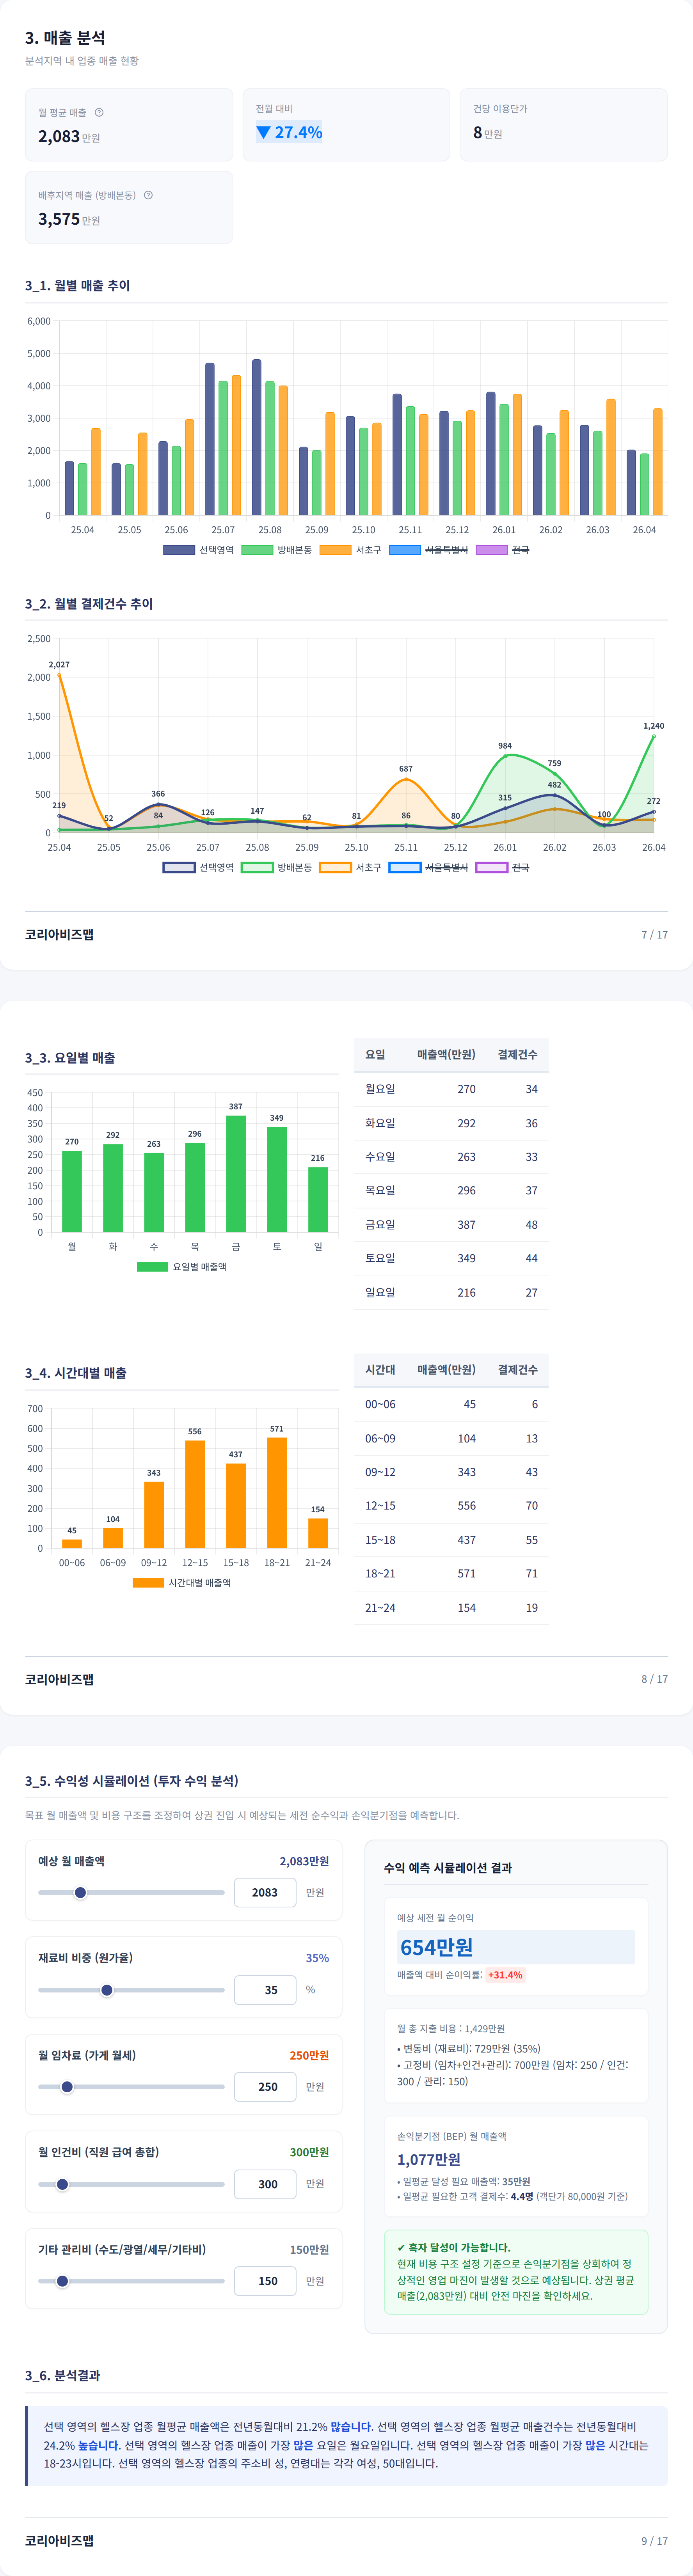This screenshot has width=693, height=2576.
Task: Click the 3_6. 분석결과 heading
Action: tap(62, 2375)
